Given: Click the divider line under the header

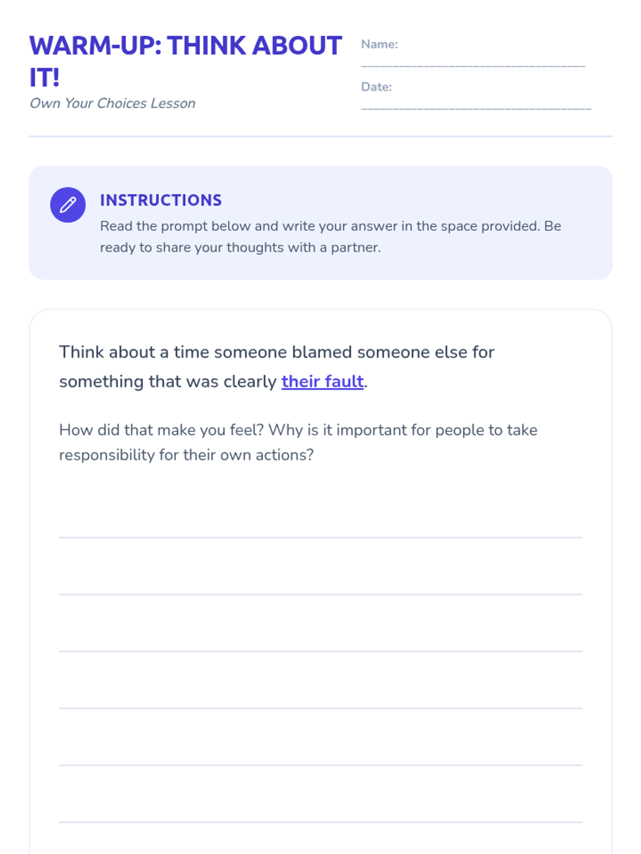Looking at the screenshot, I should pyautogui.click(x=320, y=136).
